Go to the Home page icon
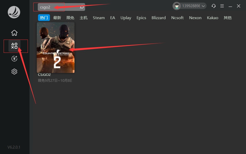This screenshot has width=246, height=154. point(14,33)
